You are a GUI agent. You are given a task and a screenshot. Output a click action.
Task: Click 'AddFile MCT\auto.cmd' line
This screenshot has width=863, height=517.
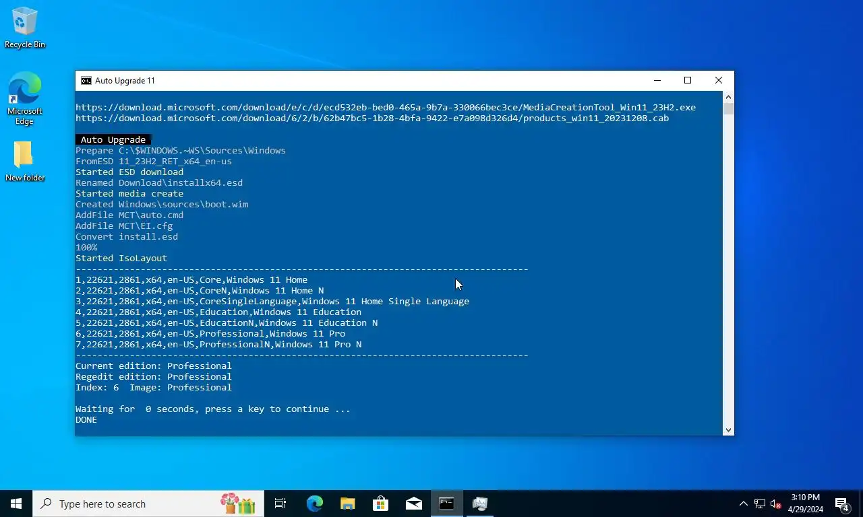pos(129,215)
